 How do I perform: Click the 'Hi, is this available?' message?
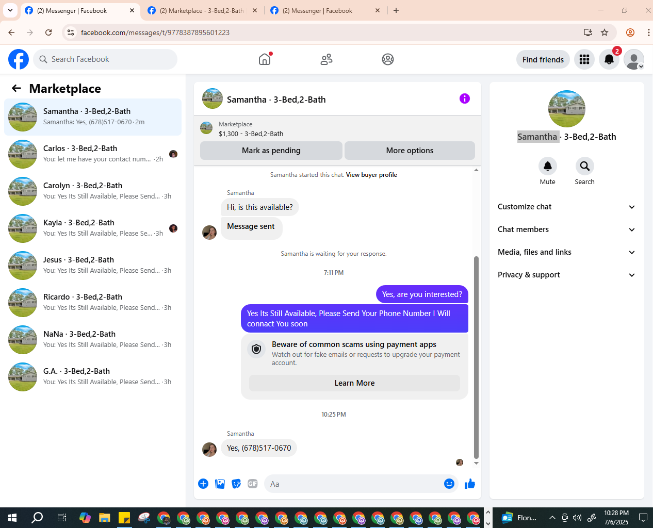coord(259,207)
